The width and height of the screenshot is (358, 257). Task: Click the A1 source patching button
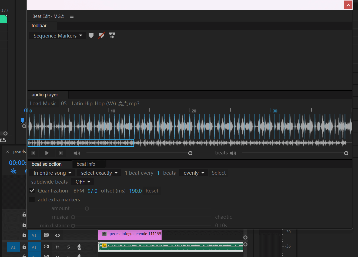click(x=14, y=247)
